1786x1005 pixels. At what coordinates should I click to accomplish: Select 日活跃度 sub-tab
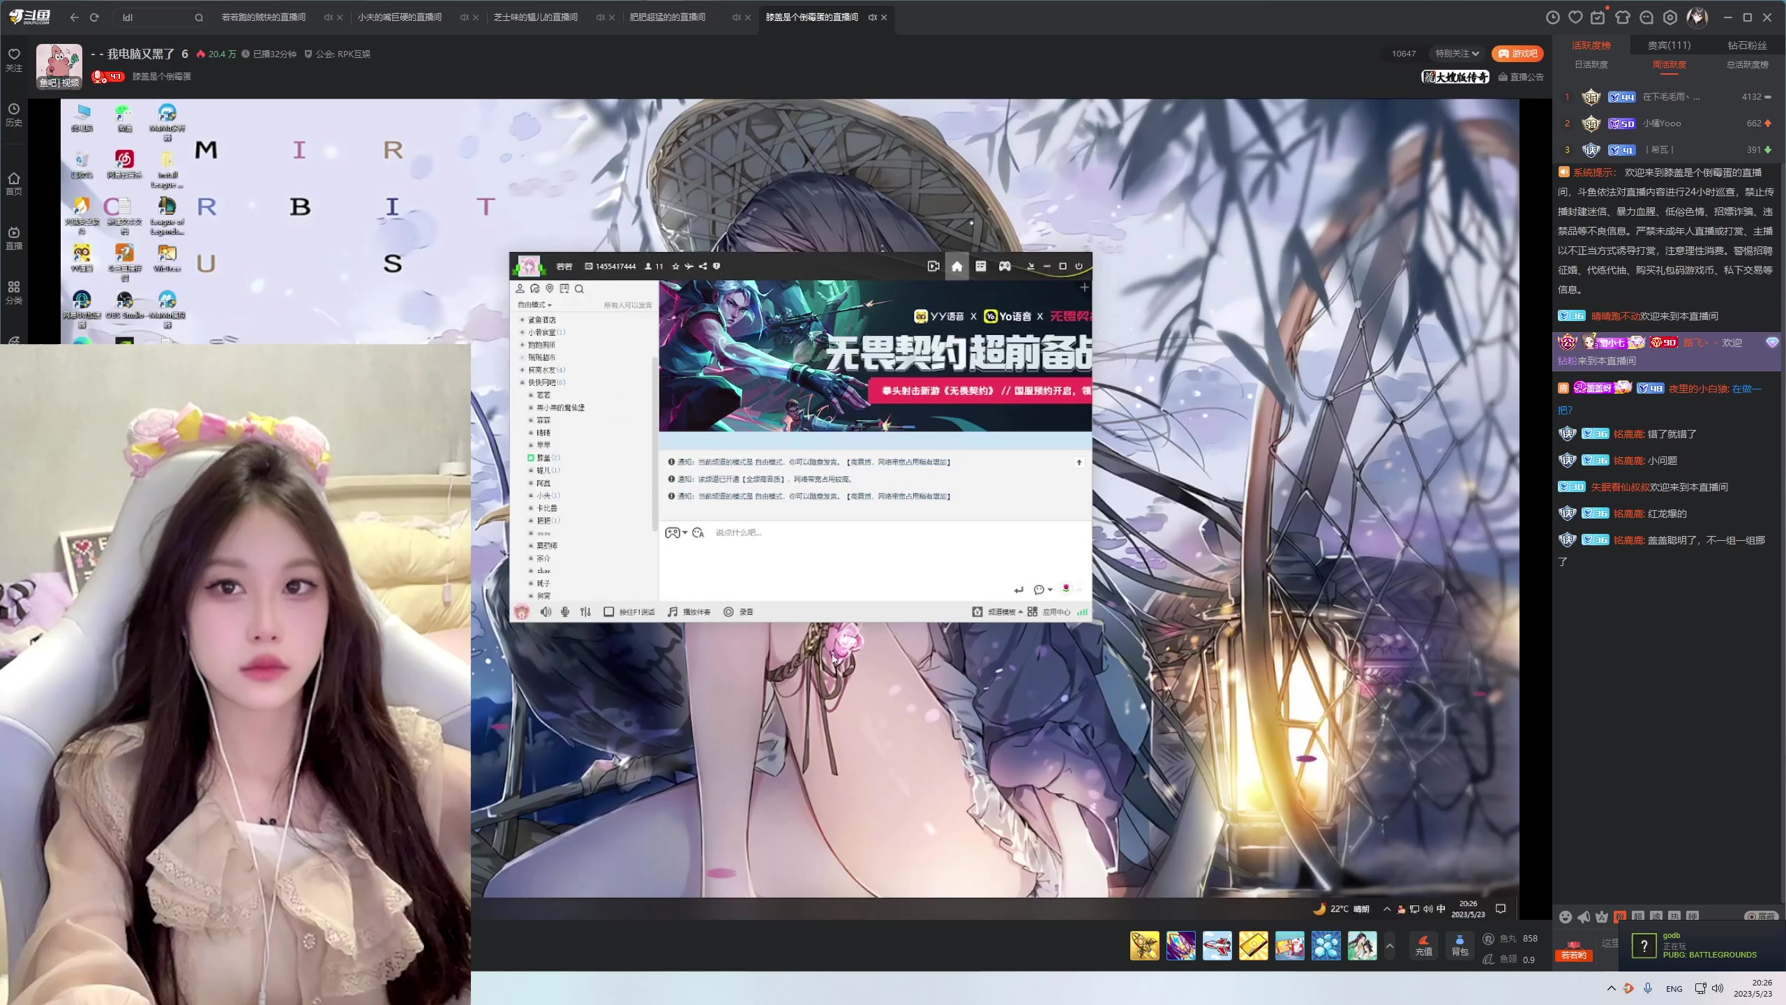tap(1591, 64)
